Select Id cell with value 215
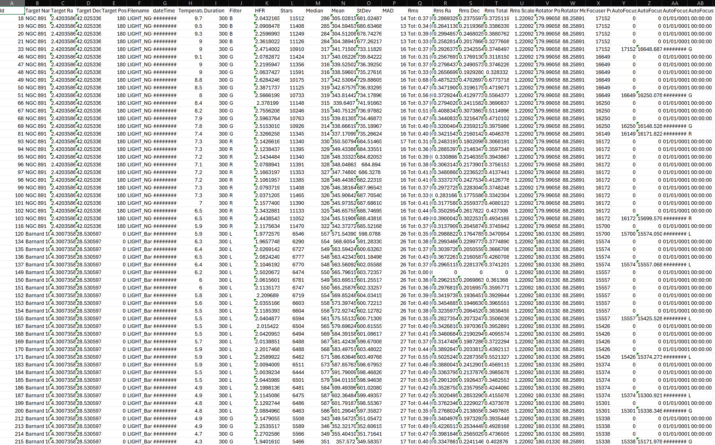This screenshot has height=445, width=715. click(12, 442)
